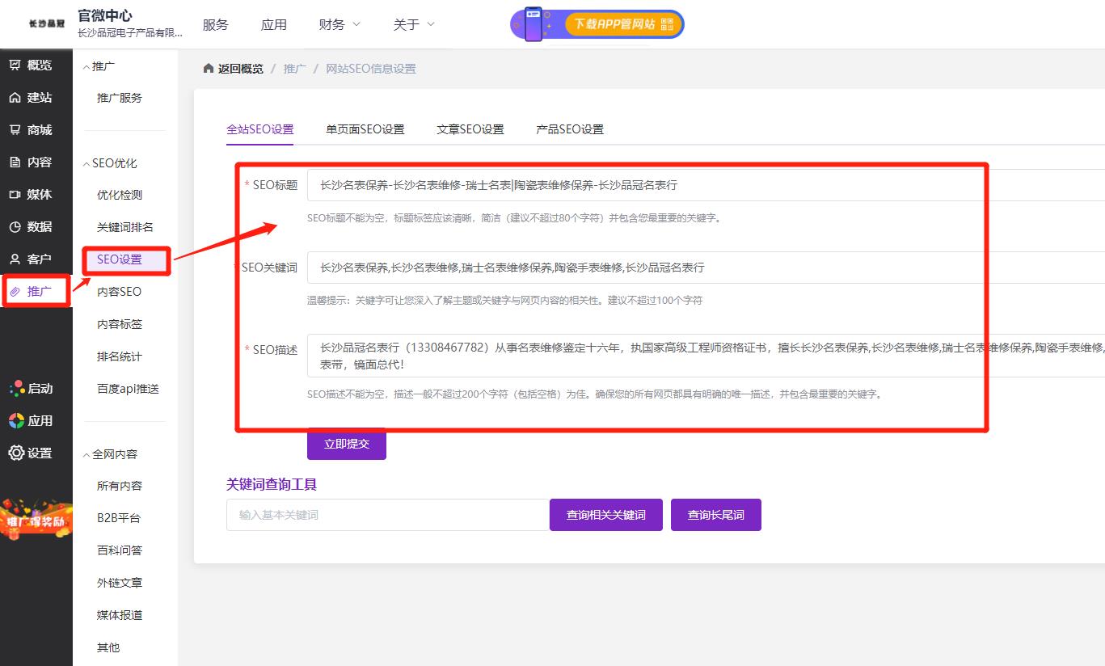Open the 设置 (Settings) sidebar icon
This screenshot has height=666, width=1105.
click(x=36, y=453)
